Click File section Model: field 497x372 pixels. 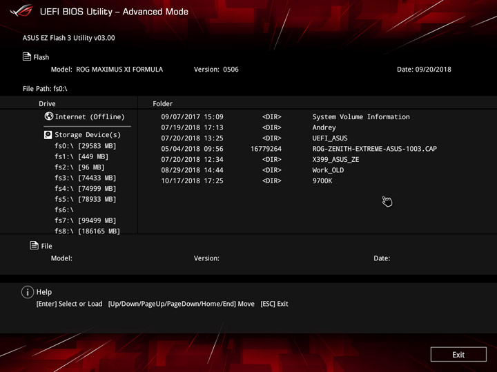tap(61, 258)
